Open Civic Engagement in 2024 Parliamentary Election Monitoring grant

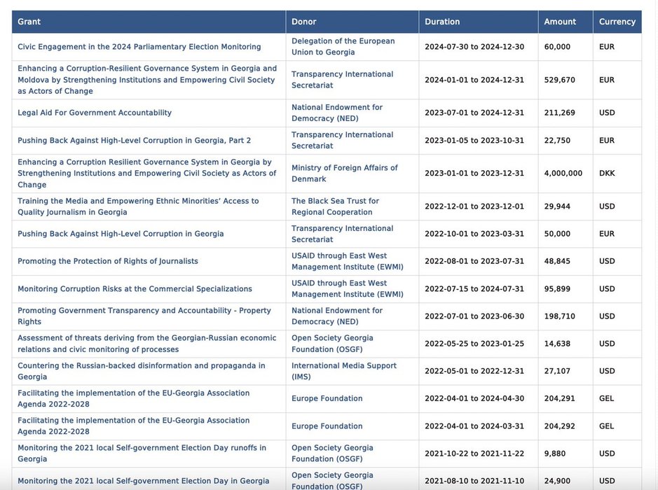tap(139, 47)
